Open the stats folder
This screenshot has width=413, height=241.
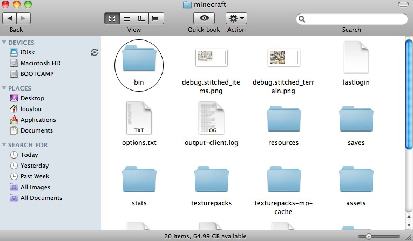point(139,179)
